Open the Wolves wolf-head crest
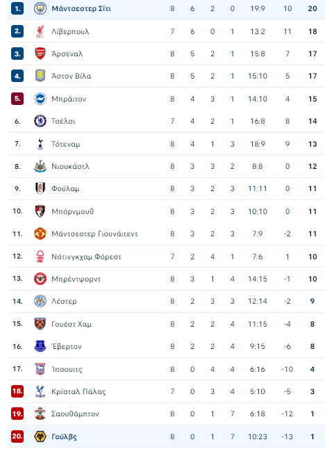 click(x=40, y=436)
